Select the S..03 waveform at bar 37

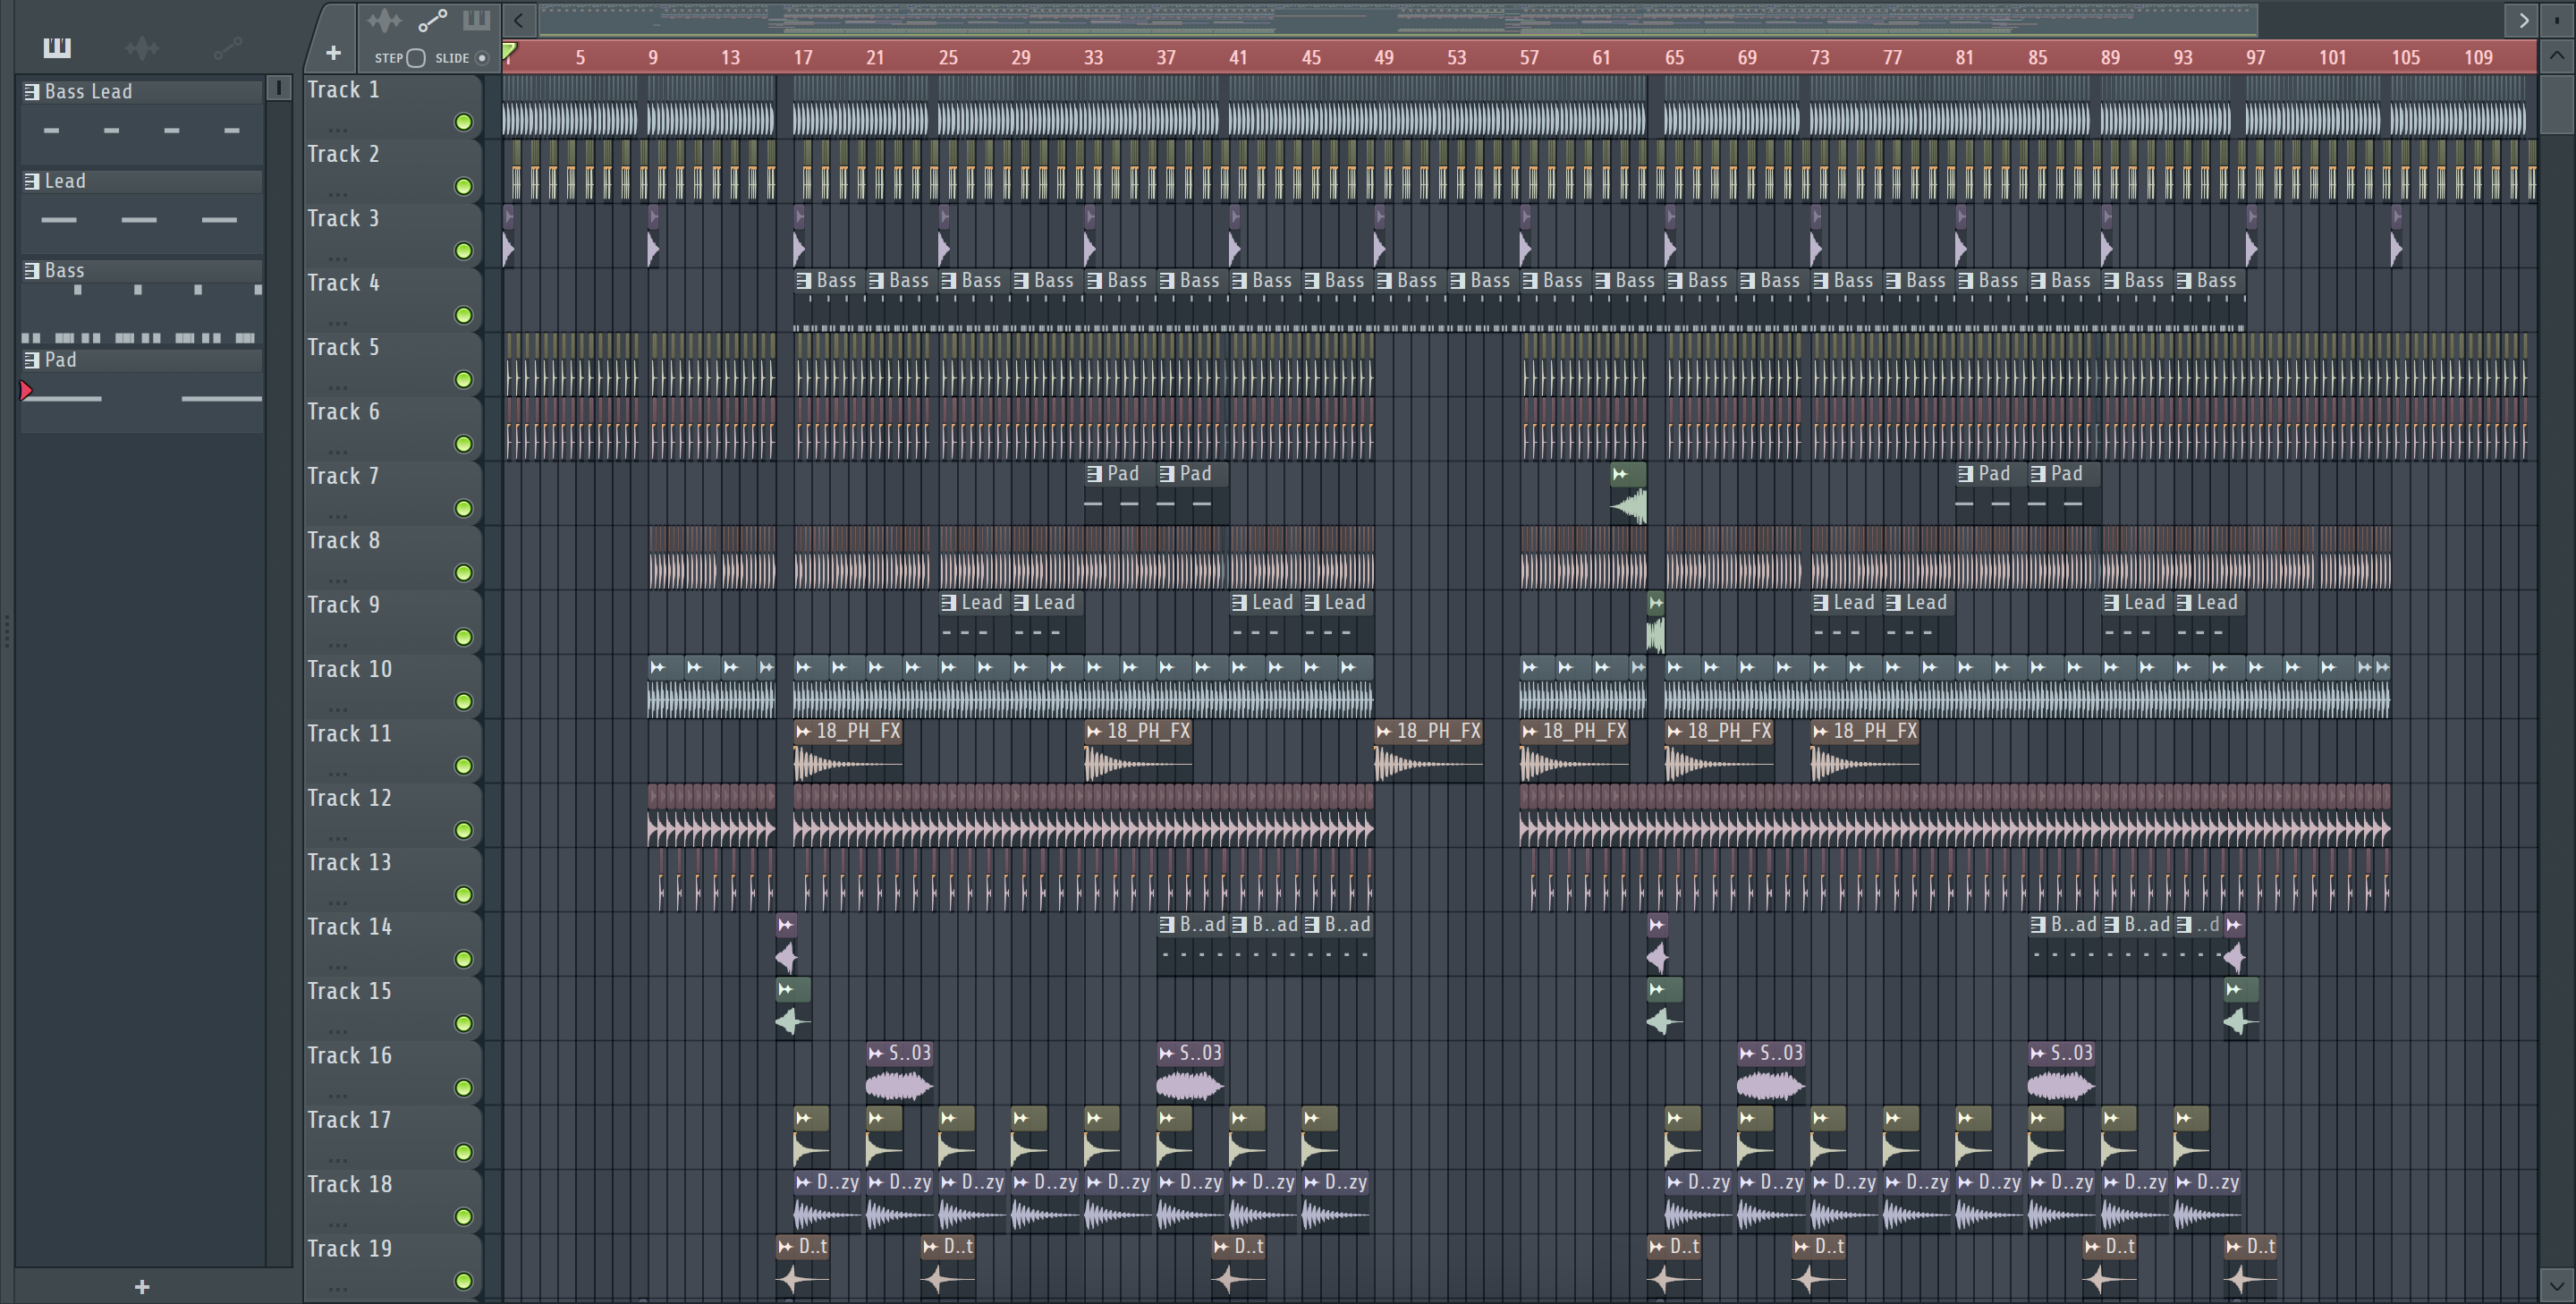tap(1190, 1086)
